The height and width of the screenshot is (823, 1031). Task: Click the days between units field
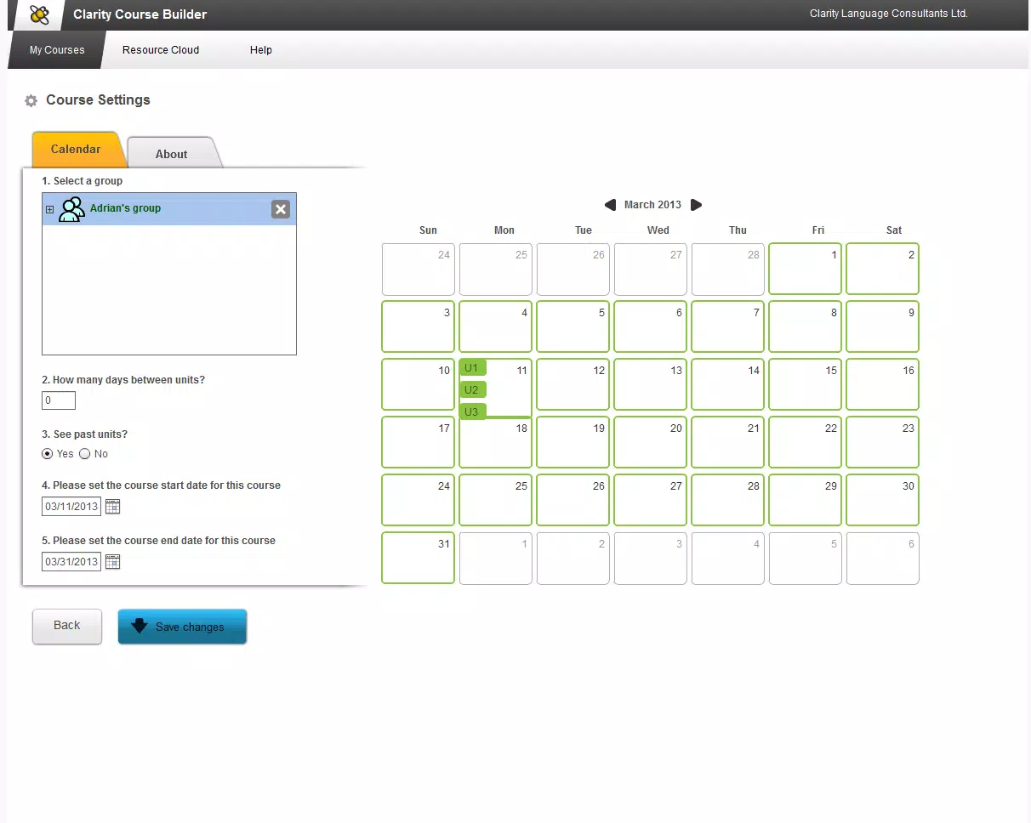pyautogui.click(x=59, y=400)
